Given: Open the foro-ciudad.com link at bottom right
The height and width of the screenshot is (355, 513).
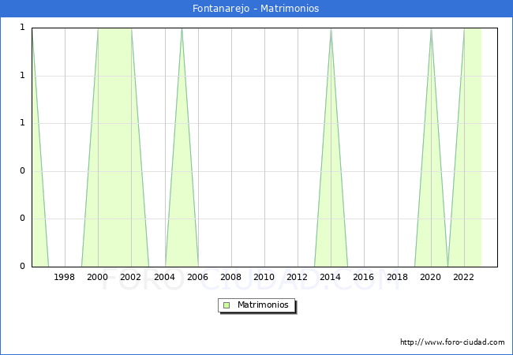Looking at the screenshot, I should pos(452,342).
